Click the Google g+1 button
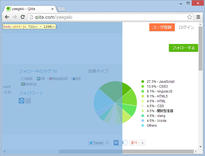Viewport: 205px width, 156px height. pyautogui.click(x=134, y=143)
